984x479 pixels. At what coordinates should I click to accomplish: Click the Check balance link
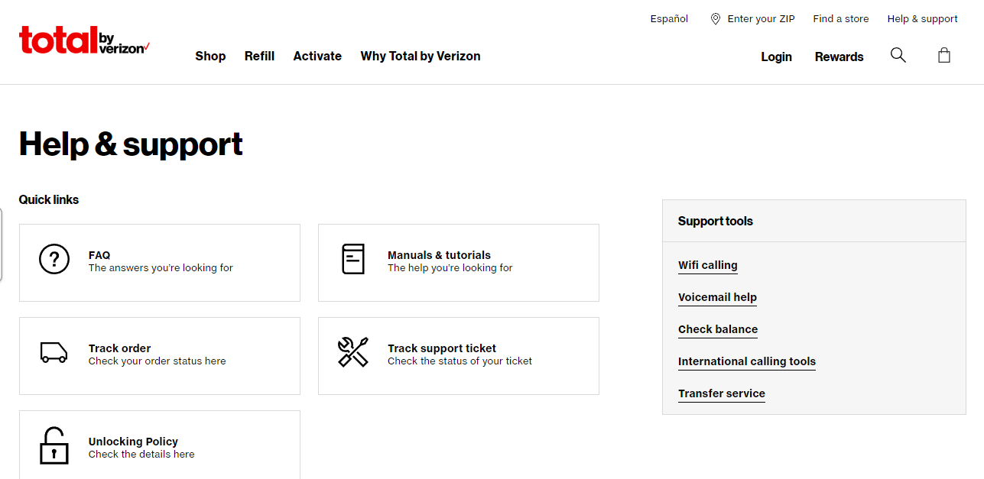(717, 329)
